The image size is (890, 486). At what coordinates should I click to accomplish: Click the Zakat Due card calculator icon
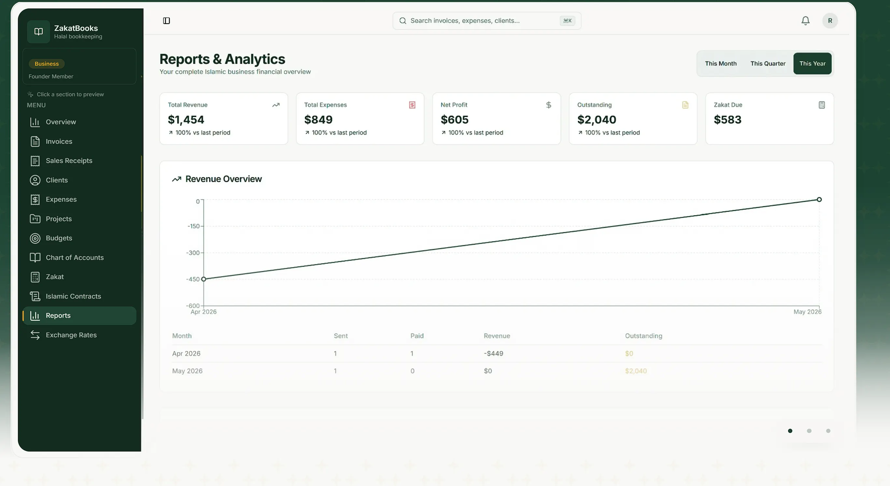point(822,105)
